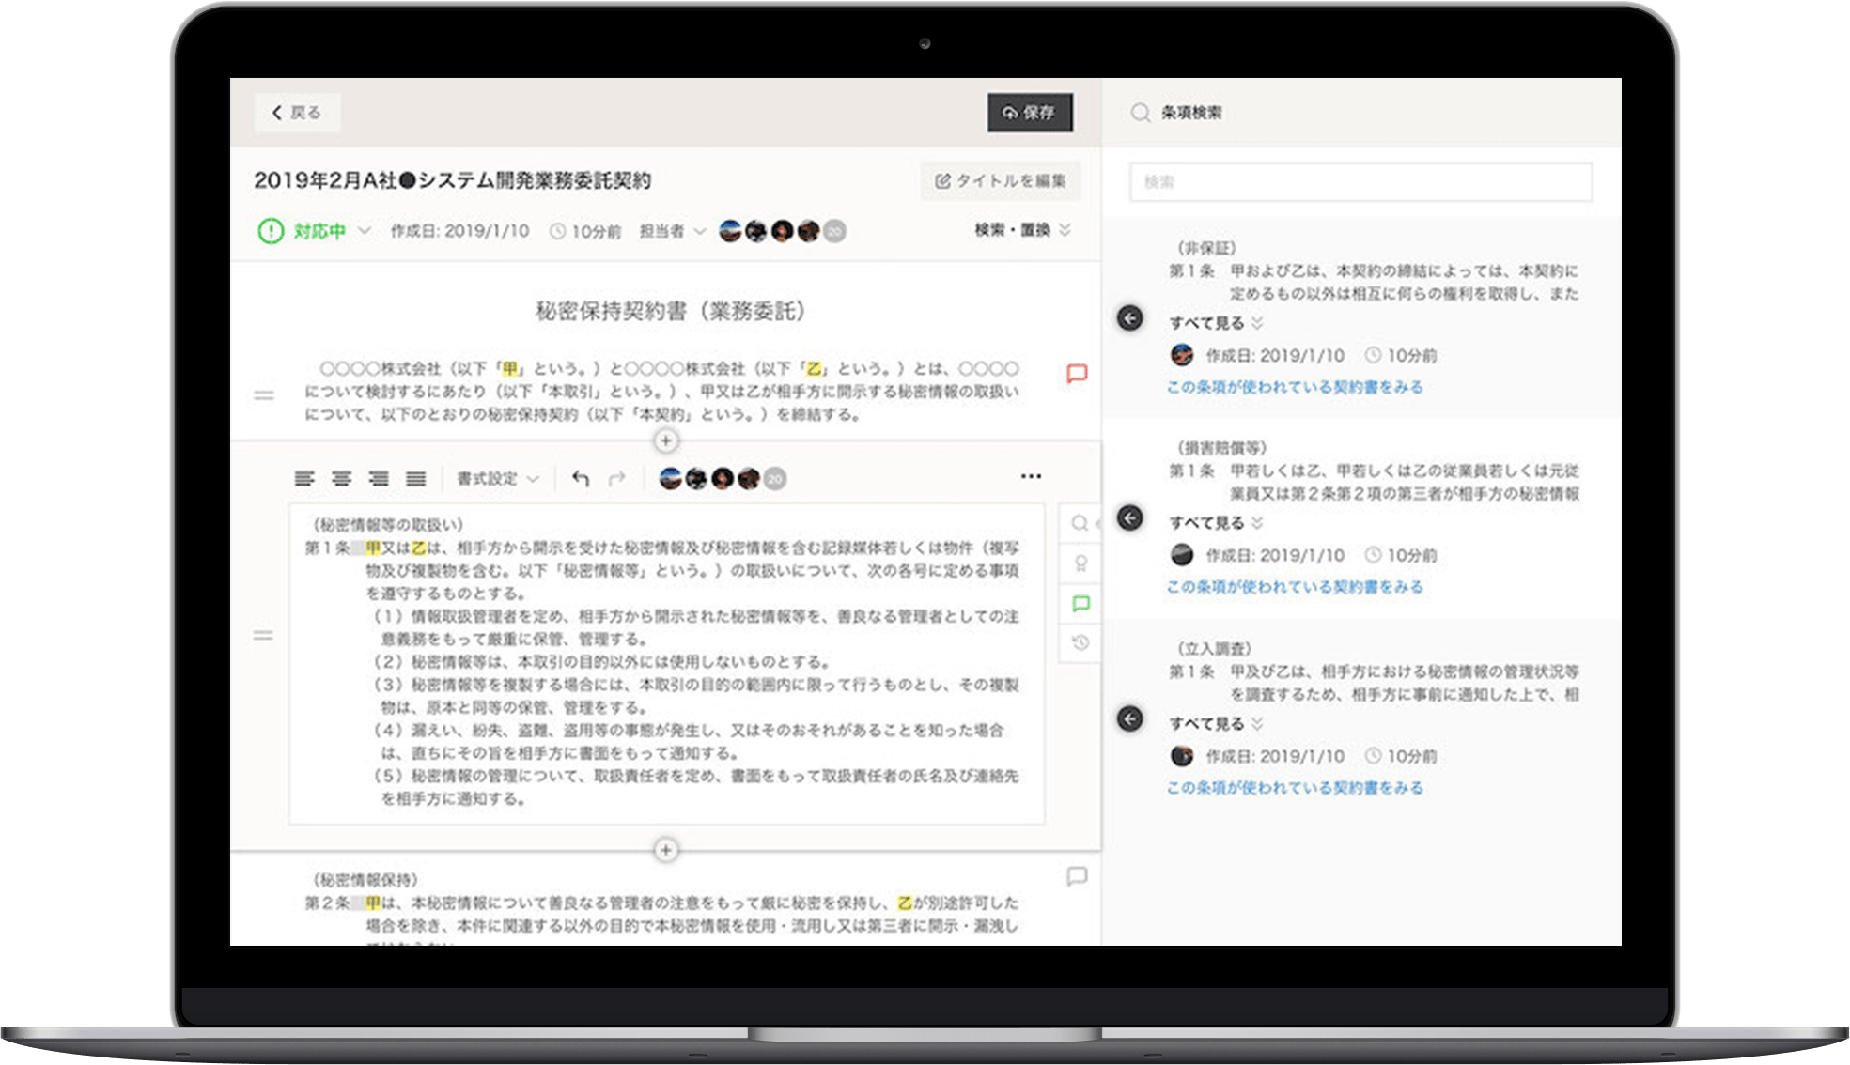Open red comment icon beside preamble paragraph
Screen dimensions: 1850x1065
click(1077, 374)
